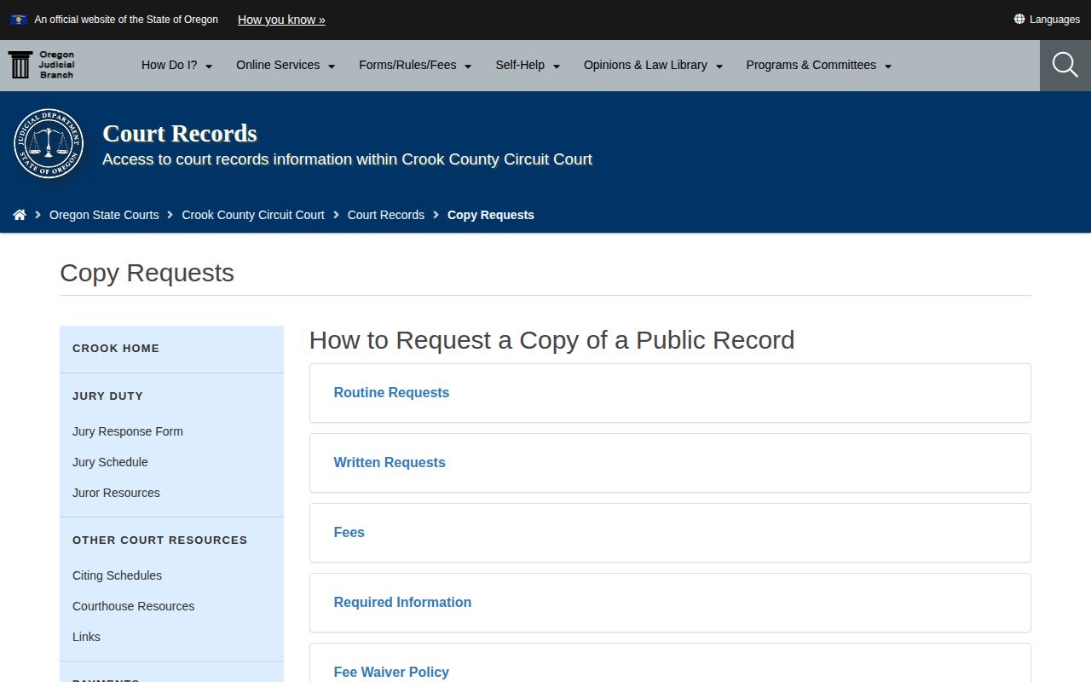Expand the Written Requests section
The width and height of the screenshot is (1091, 682).
670,463
